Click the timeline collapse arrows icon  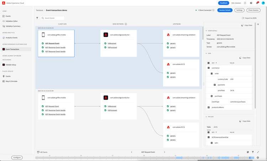coord(258,152)
